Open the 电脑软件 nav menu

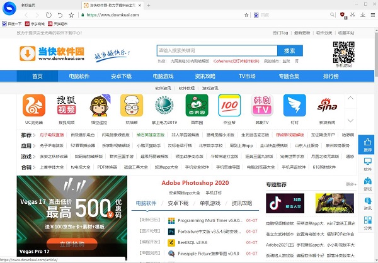79,76
